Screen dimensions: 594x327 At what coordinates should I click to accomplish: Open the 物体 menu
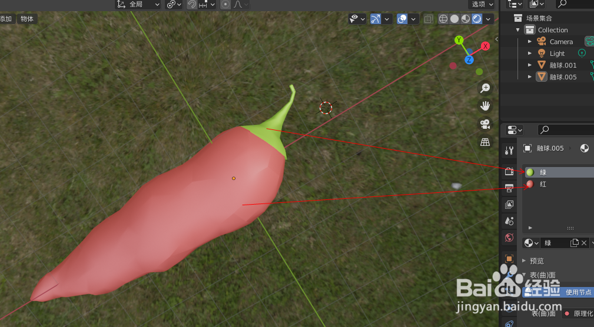(x=27, y=19)
